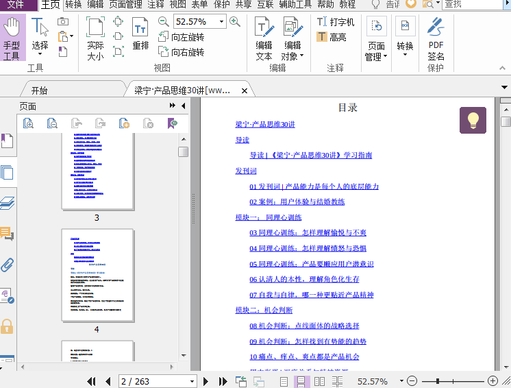Adjust the status bar zoom slider

(x=438, y=381)
